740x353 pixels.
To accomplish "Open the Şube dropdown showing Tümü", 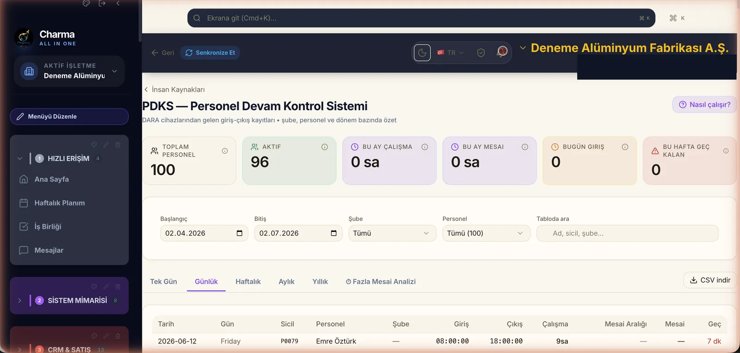I will click(x=392, y=233).
